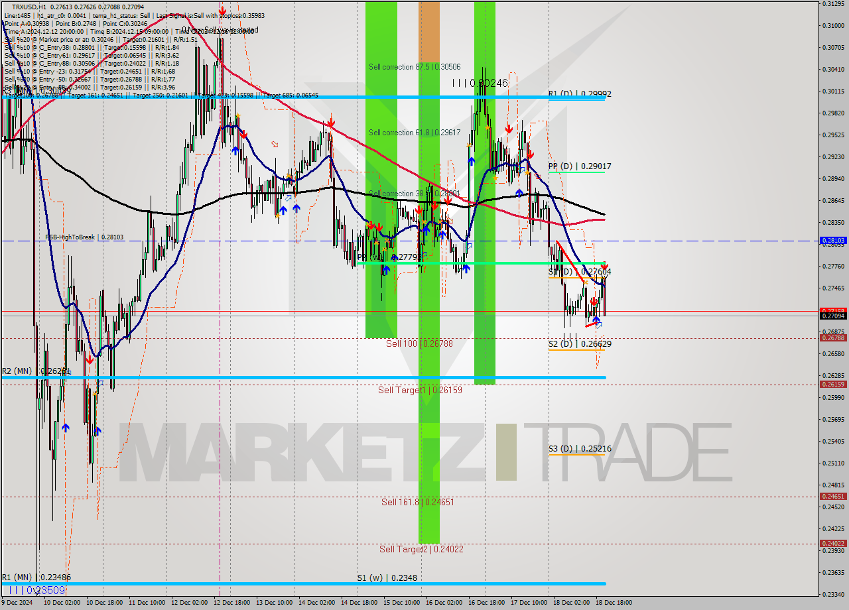Click the 'Sell Target1 | 0.26159' label

coord(420,390)
